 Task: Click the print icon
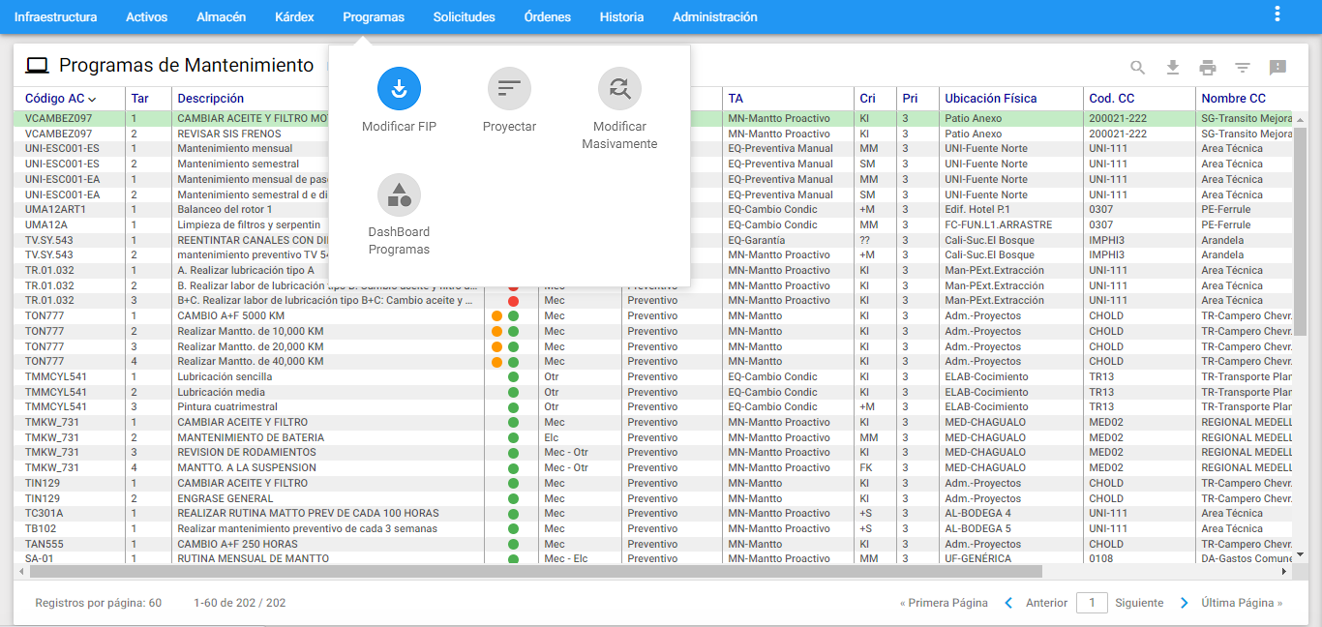pyautogui.click(x=1208, y=68)
